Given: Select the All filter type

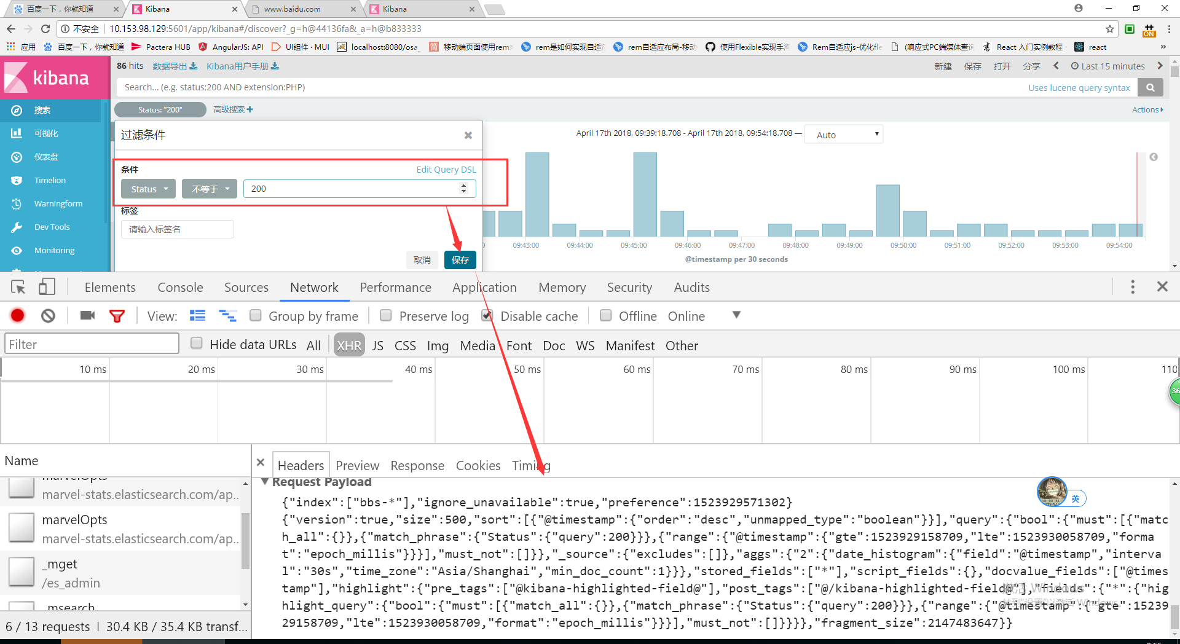Looking at the screenshot, I should click(313, 345).
